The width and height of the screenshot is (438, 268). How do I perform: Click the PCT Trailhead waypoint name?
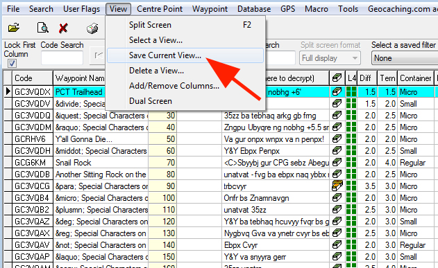click(79, 91)
